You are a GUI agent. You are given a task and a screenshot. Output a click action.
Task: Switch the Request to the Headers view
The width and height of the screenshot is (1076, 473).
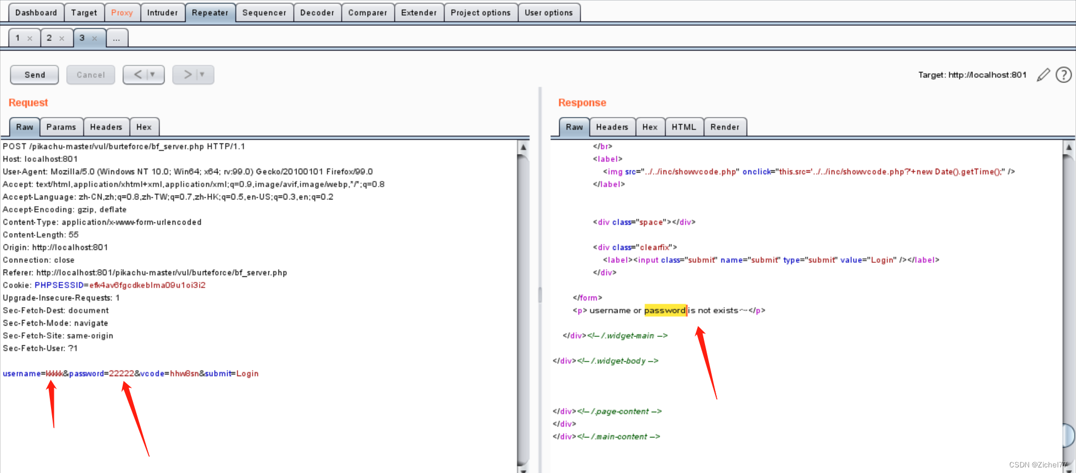pyautogui.click(x=106, y=127)
